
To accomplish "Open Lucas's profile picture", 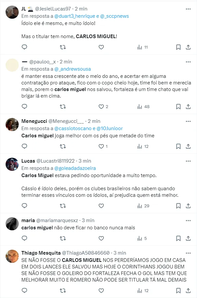I will [x=12, y=164].
